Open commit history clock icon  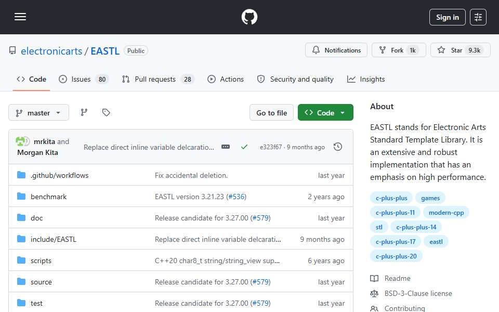[338, 147]
